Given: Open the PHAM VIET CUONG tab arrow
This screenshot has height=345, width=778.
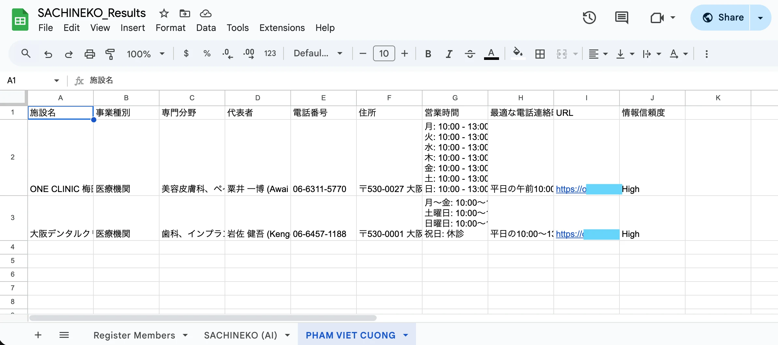Looking at the screenshot, I should click(x=406, y=335).
